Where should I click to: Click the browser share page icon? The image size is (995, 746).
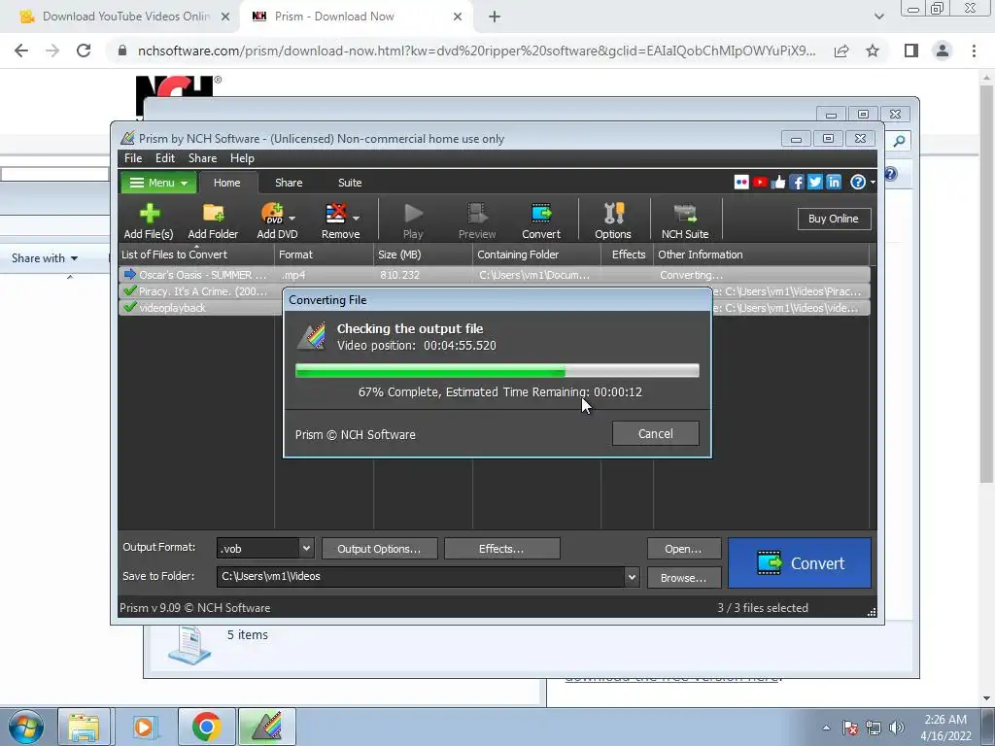(841, 51)
